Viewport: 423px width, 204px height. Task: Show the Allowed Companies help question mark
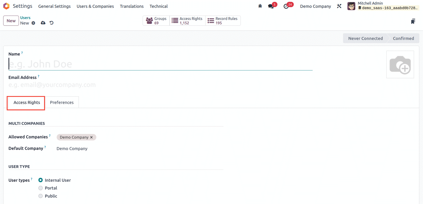(x=50, y=135)
